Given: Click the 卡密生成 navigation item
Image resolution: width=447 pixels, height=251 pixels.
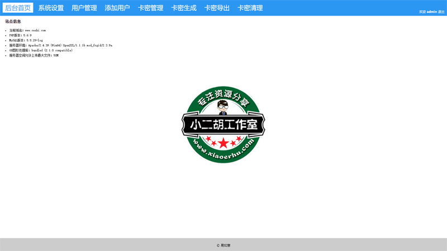Looking at the screenshot, I should [184, 8].
